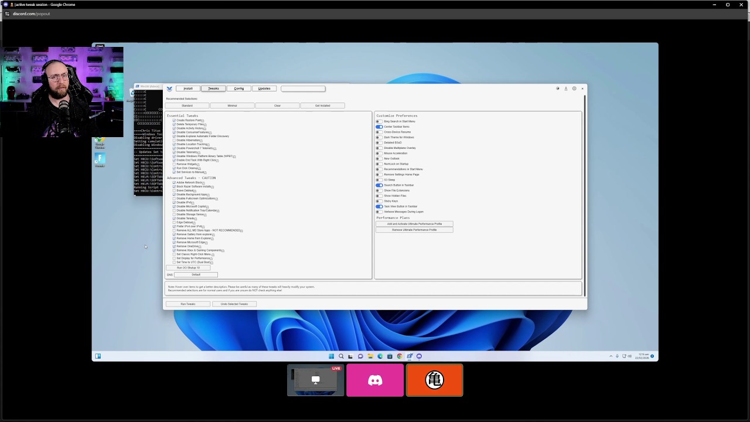Apply the Minimal recommended selection
Screen dimensions: 750x422
tap(232, 105)
